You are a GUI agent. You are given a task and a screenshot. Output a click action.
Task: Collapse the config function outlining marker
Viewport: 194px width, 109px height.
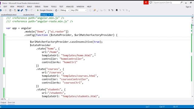tap(5, 35)
